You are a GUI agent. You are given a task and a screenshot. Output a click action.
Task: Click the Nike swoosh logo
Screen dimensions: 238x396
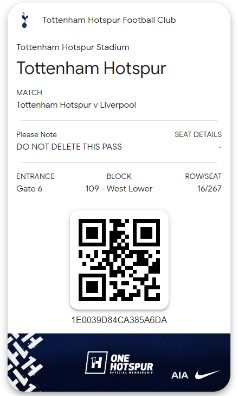tap(207, 374)
